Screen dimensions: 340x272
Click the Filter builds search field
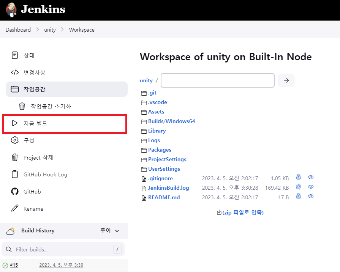(63, 250)
